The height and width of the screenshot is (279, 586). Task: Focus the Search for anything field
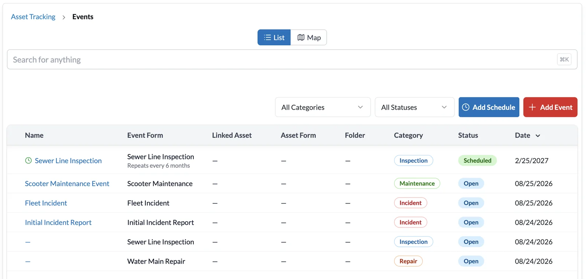pos(292,59)
